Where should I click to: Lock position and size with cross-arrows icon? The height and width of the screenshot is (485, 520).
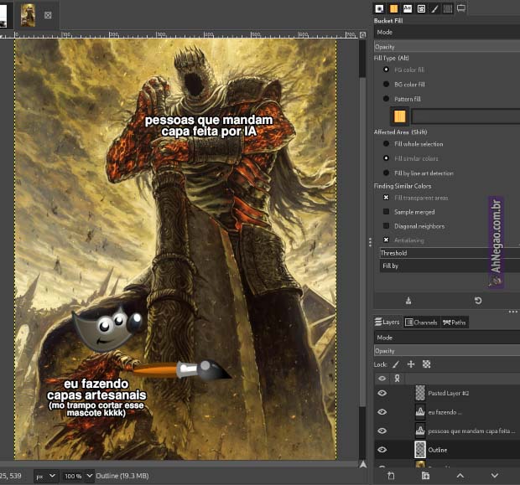[x=411, y=364]
